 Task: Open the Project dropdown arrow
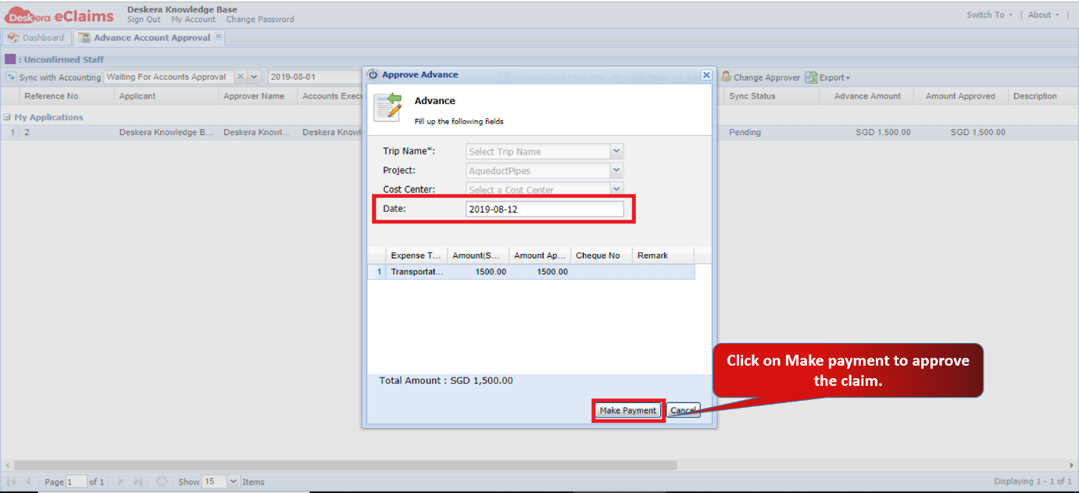(x=616, y=170)
